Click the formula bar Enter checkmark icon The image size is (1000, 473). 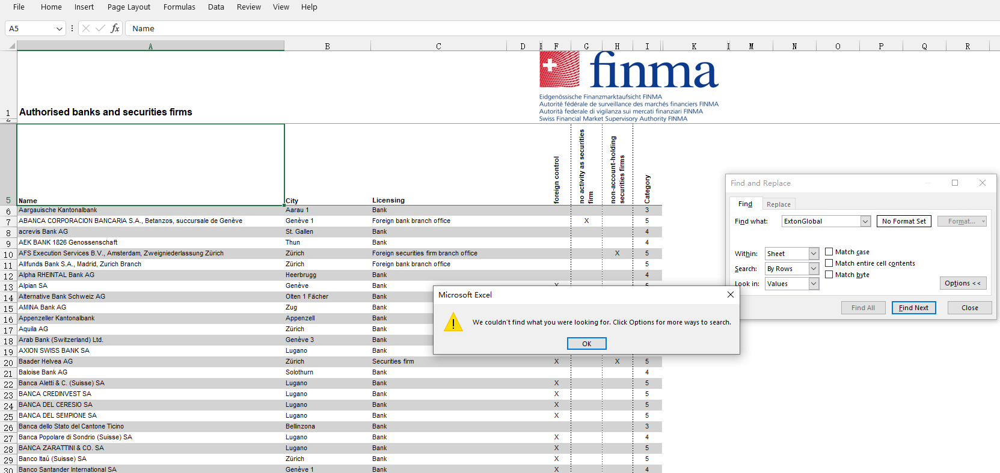tap(100, 28)
